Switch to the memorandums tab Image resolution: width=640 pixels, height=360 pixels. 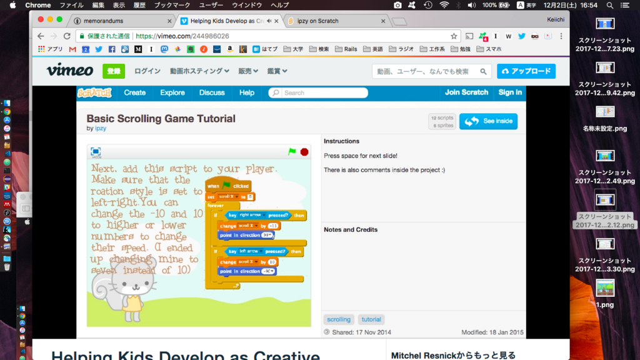(x=122, y=21)
